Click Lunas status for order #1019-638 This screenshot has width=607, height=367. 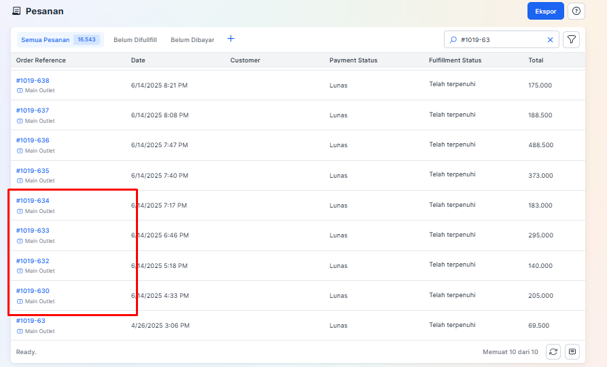[x=339, y=85]
